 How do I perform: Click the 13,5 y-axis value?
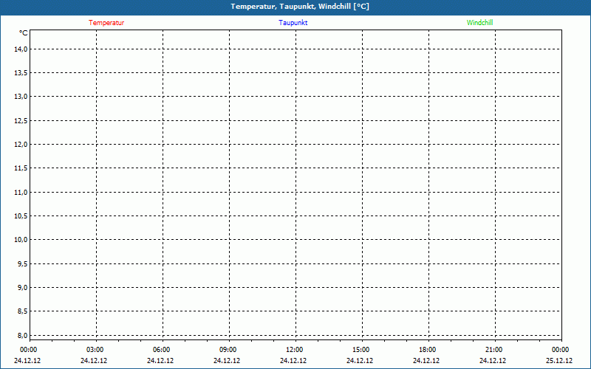pyautogui.click(x=21, y=72)
